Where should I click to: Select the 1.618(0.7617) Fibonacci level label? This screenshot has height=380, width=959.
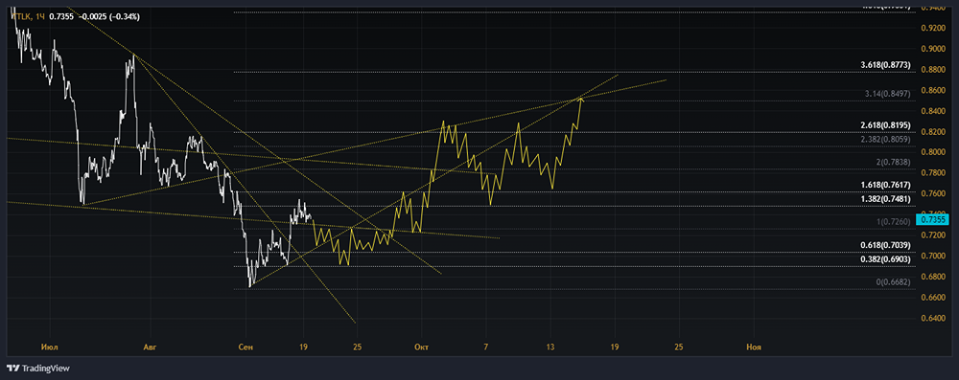885,185
